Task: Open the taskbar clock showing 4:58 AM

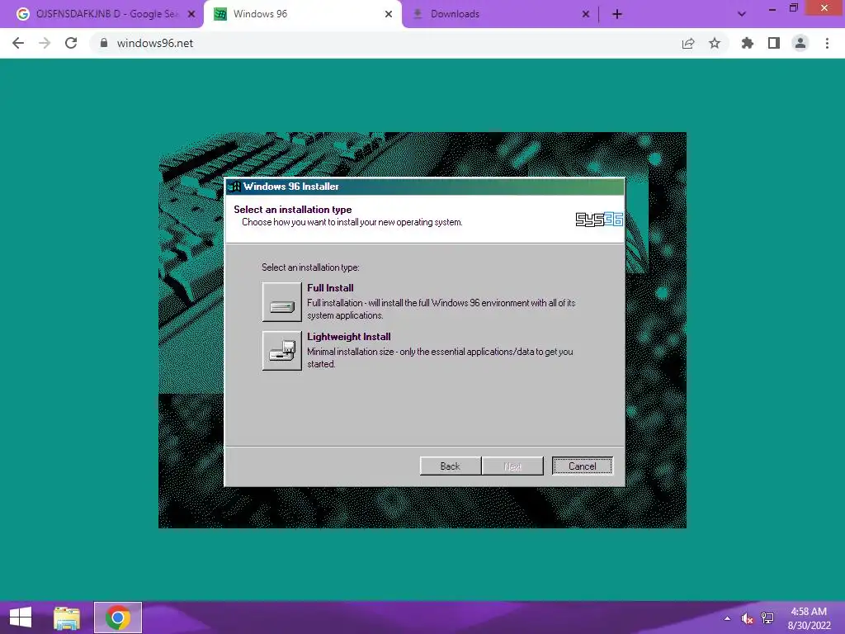Action: (x=809, y=618)
